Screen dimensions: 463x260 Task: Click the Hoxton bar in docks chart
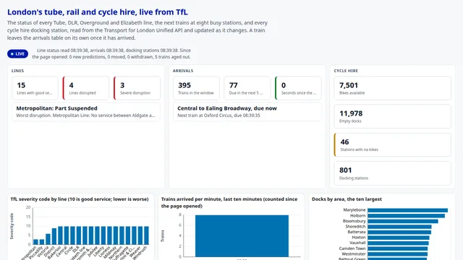click(x=399, y=238)
